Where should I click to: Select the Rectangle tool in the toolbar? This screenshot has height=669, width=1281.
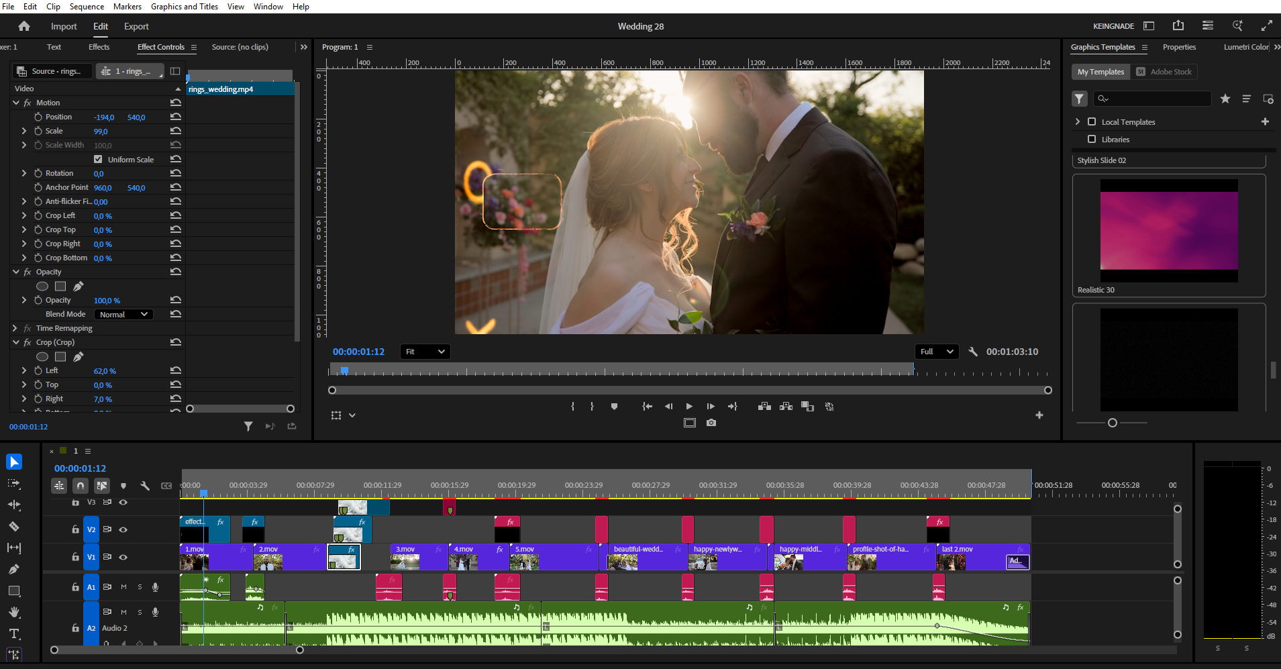coord(14,590)
